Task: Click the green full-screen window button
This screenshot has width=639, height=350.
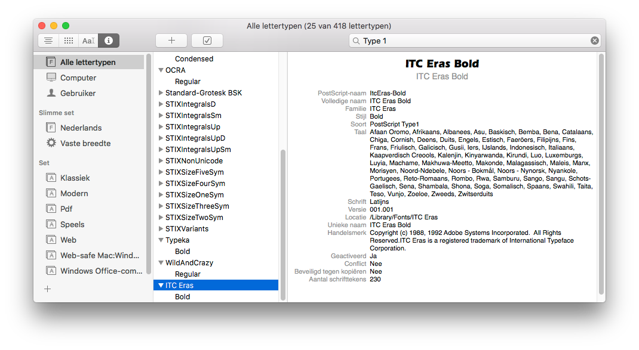Action: [66, 26]
